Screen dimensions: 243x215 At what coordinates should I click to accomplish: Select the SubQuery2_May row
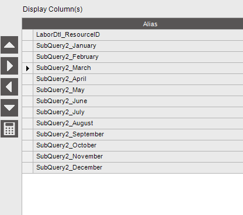coord(138,90)
